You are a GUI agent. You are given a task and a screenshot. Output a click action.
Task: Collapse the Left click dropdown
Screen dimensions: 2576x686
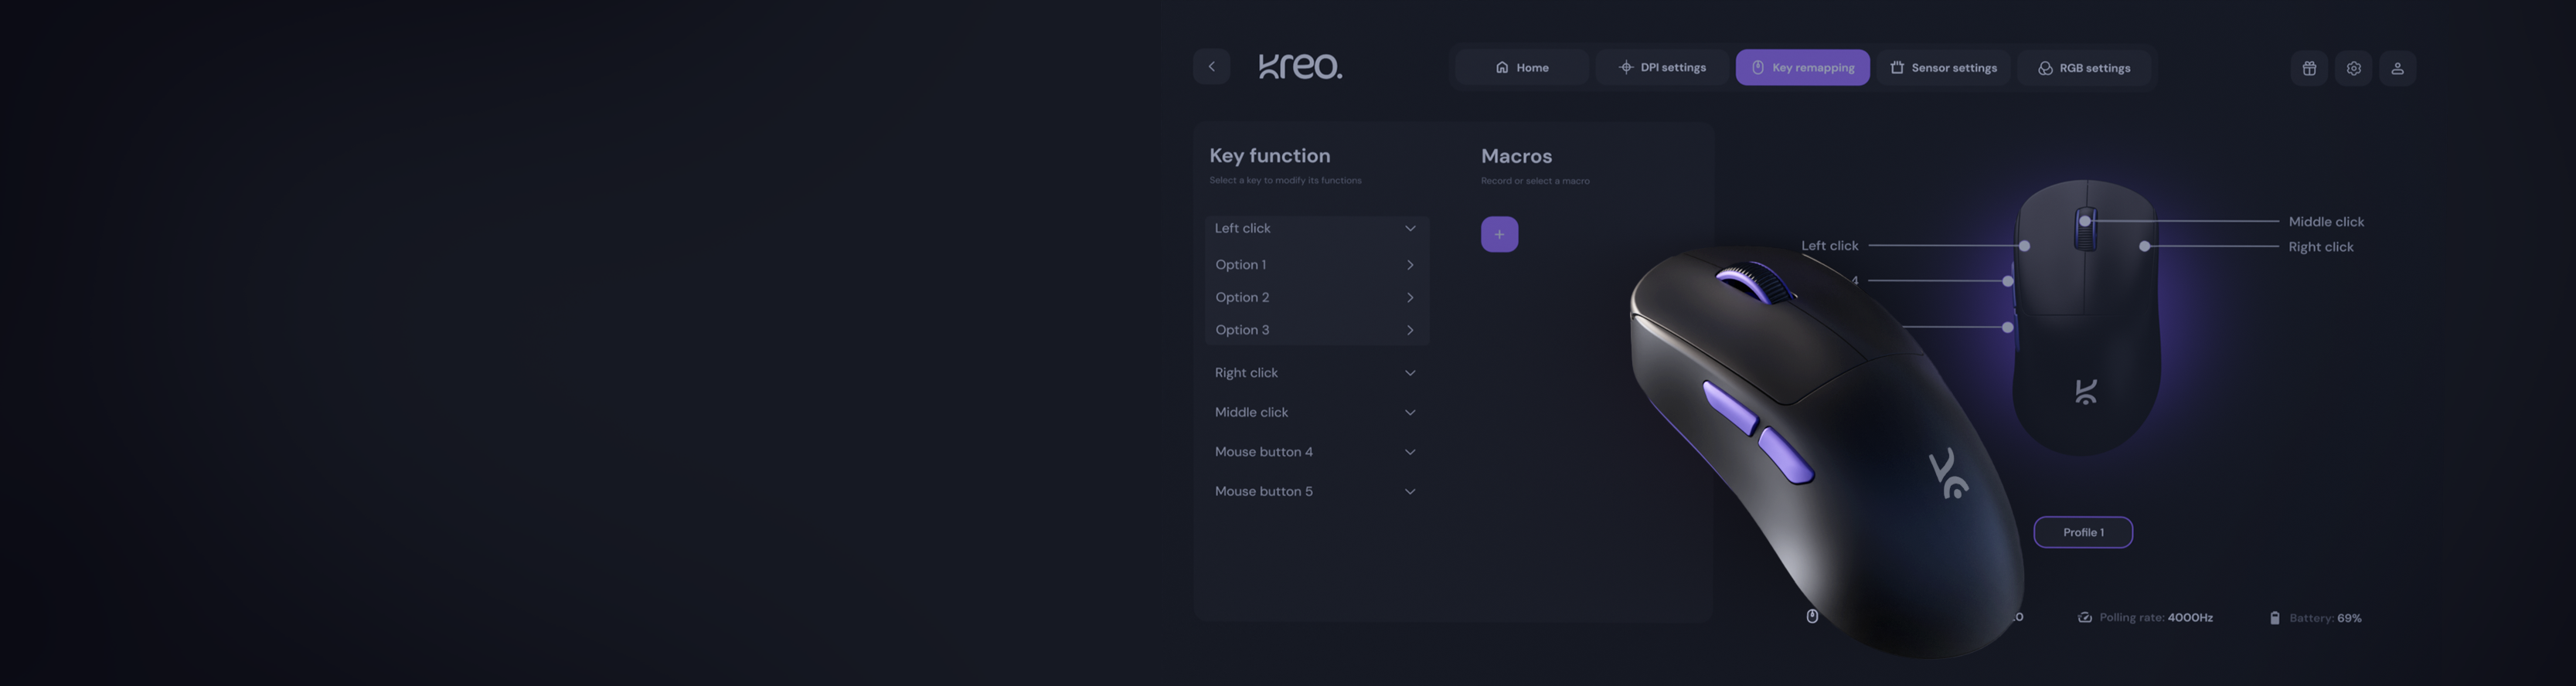pyautogui.click(x=1410, y=228)
